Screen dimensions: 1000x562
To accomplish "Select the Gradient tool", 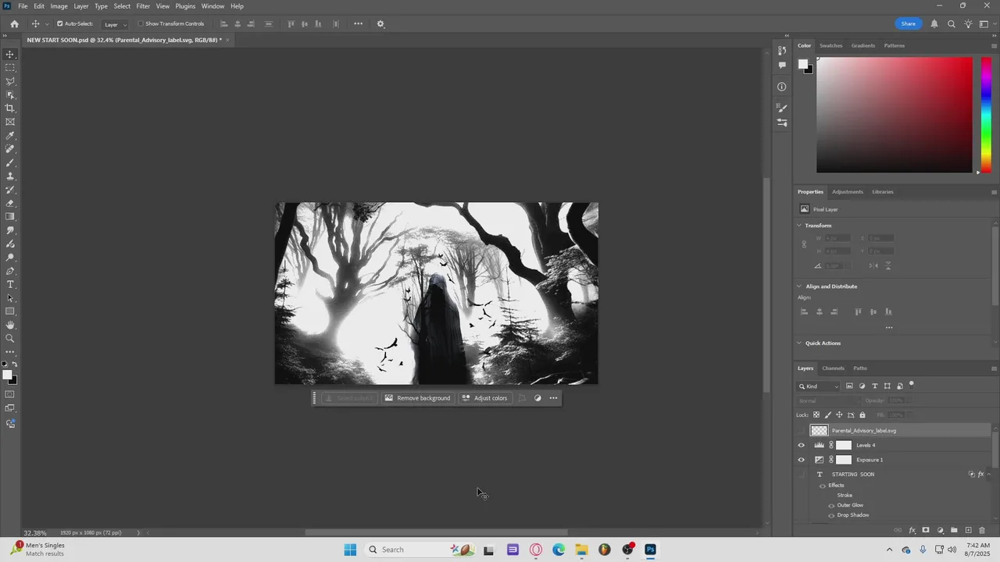I will 10,217.
